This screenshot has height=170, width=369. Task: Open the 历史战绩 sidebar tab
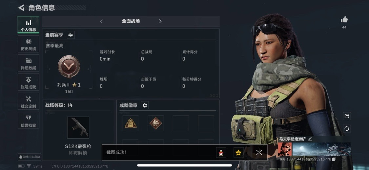tap(29, 44)
